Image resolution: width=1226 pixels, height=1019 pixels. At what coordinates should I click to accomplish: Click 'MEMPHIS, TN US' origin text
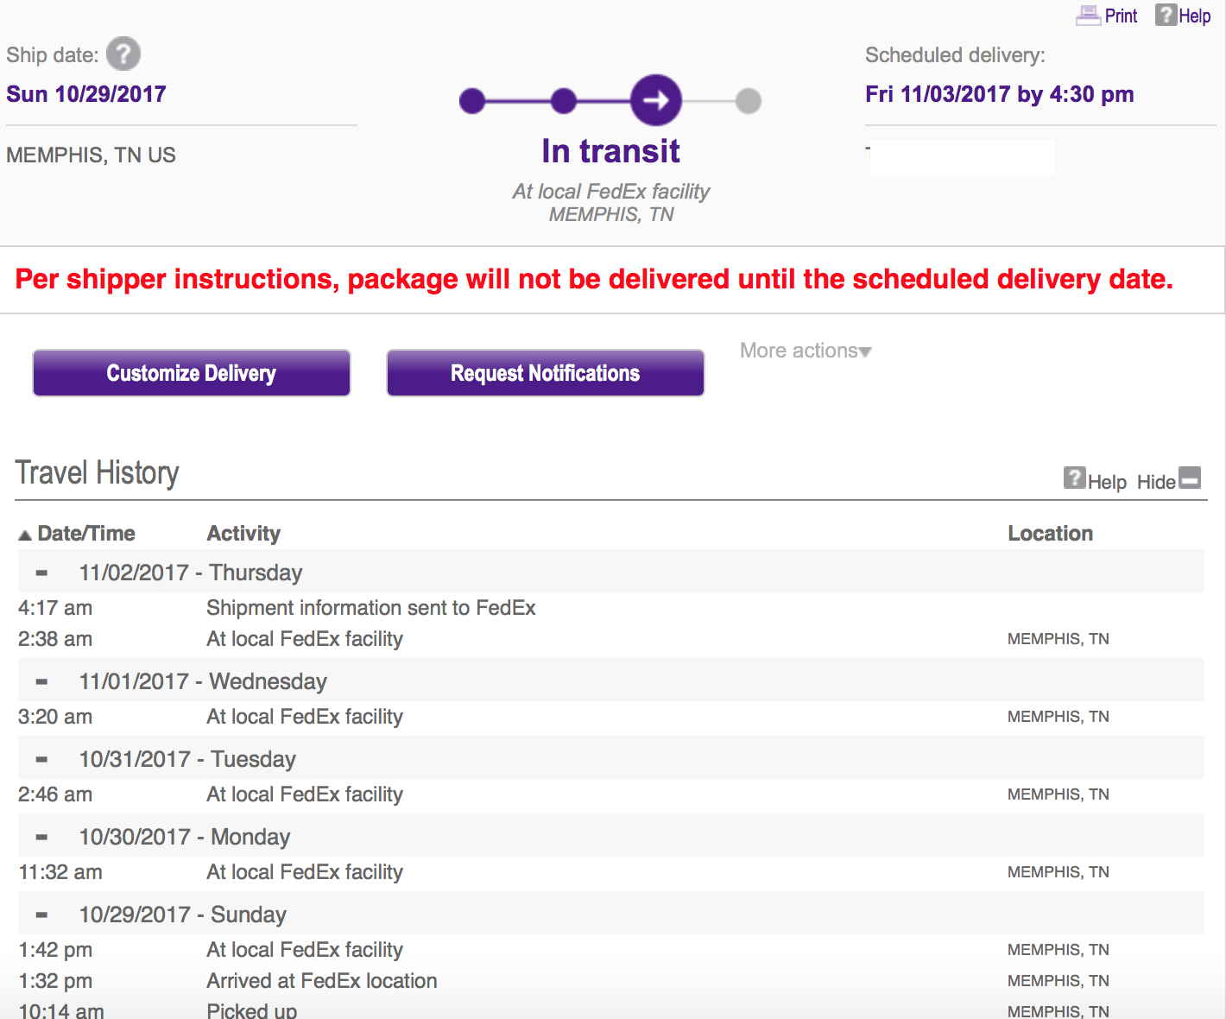click(91, 155)
